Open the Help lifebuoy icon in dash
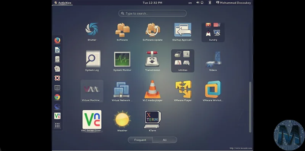305x151 pixels. point(57,78)
